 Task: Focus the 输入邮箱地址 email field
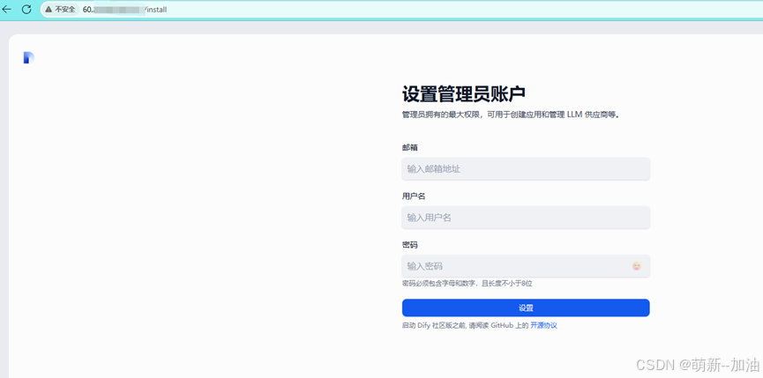(x=526, y=168)
